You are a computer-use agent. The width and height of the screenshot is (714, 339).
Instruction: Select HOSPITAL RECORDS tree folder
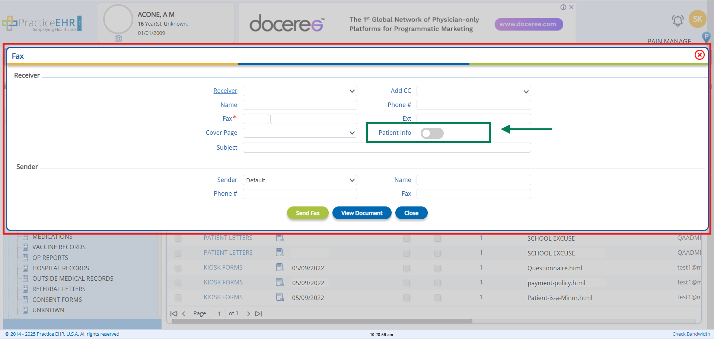coord(61,268)
